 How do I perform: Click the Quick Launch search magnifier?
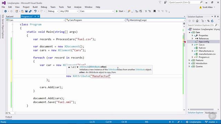pyautogui.click(x=201, y=2)
